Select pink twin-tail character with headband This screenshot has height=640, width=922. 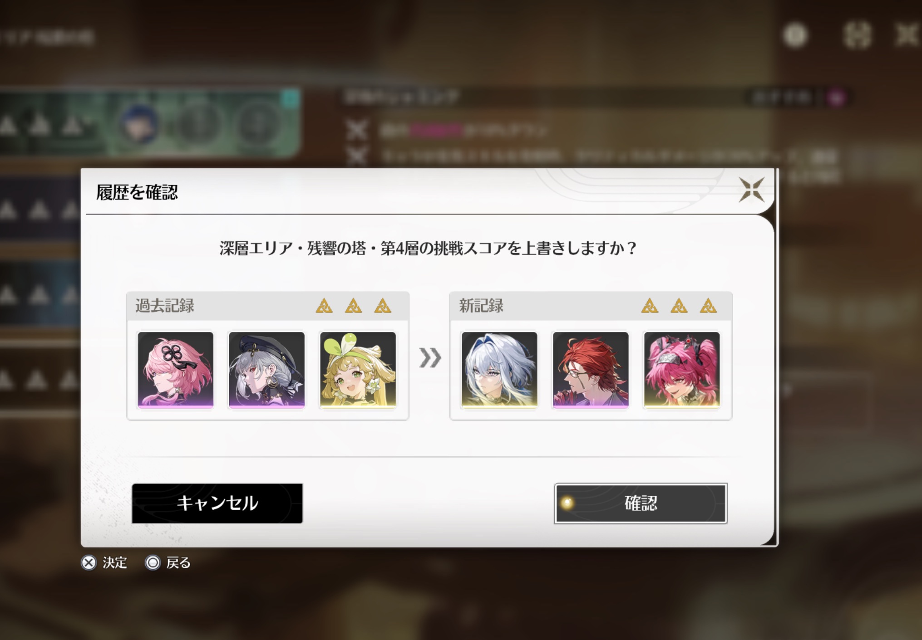pos(682,370)
